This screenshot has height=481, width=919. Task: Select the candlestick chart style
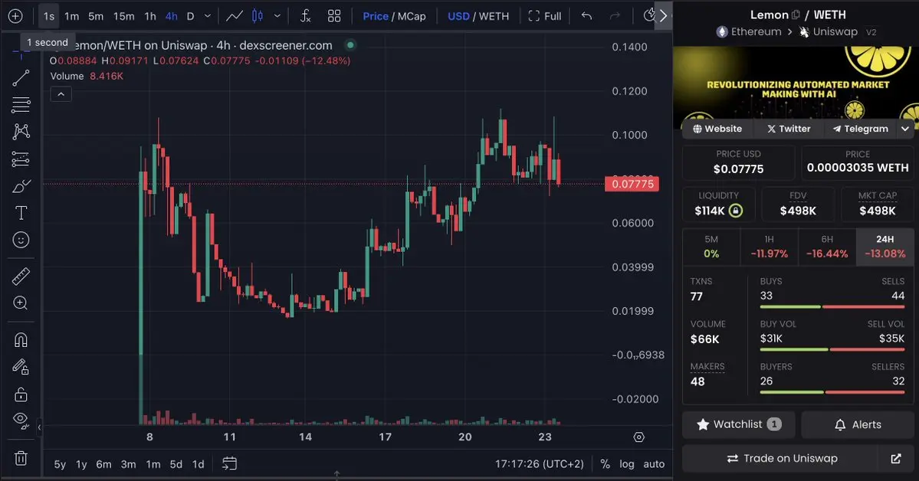pyautogui.click(x=258, y=16)
